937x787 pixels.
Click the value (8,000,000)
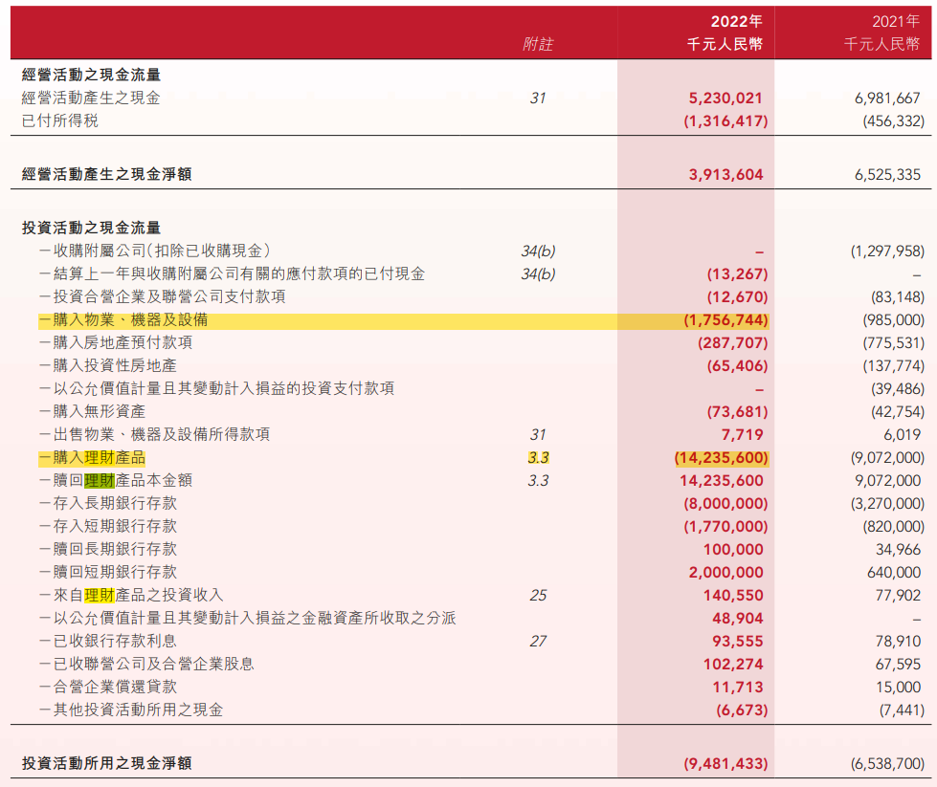tap(725, 503)
